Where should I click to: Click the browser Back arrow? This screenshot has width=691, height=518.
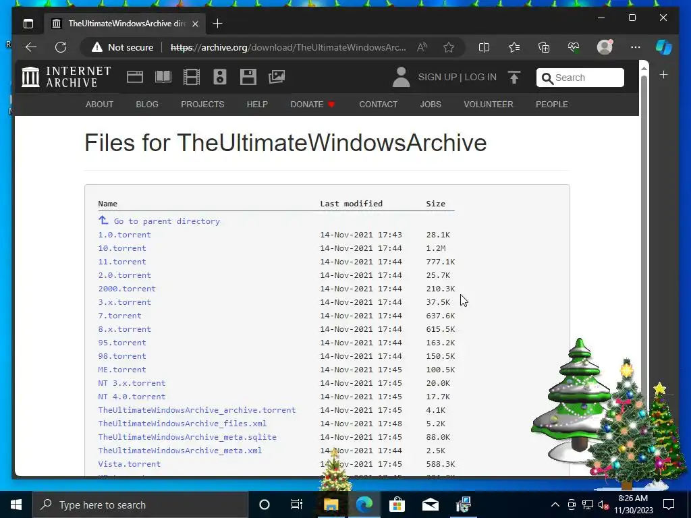coord(31,47)
